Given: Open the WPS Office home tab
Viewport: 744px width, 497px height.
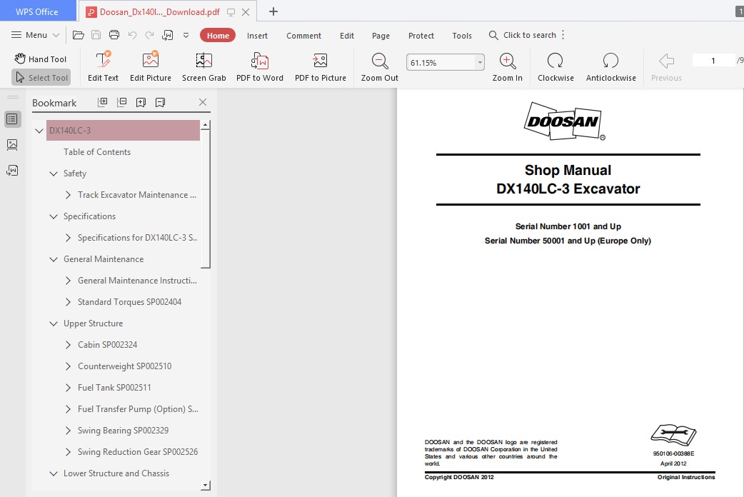Looking at the screenshot, I should 37,12.
